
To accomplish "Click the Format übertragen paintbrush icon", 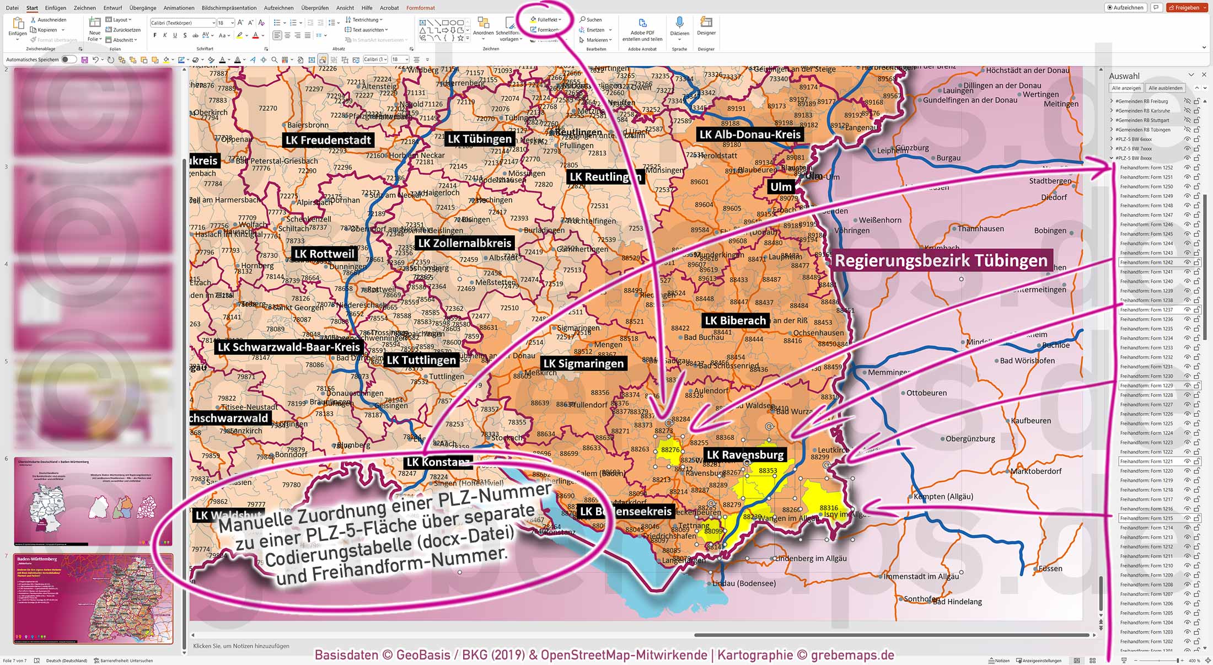I will click(33, 40).
